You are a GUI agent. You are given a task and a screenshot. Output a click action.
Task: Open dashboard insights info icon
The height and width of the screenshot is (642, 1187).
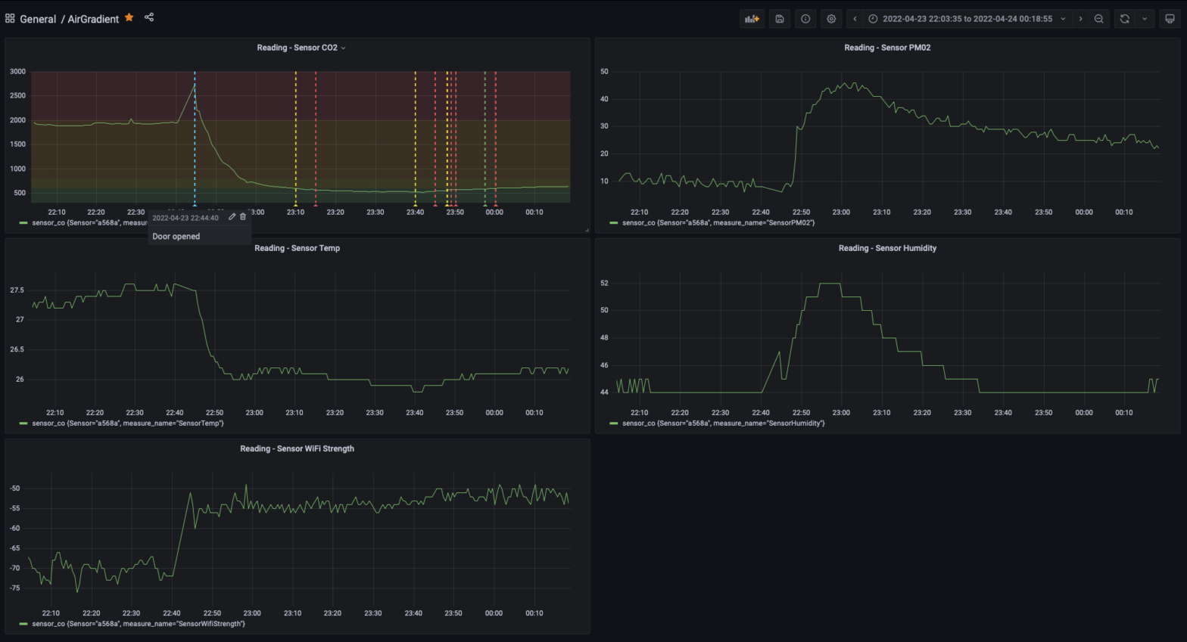[805, 19]
